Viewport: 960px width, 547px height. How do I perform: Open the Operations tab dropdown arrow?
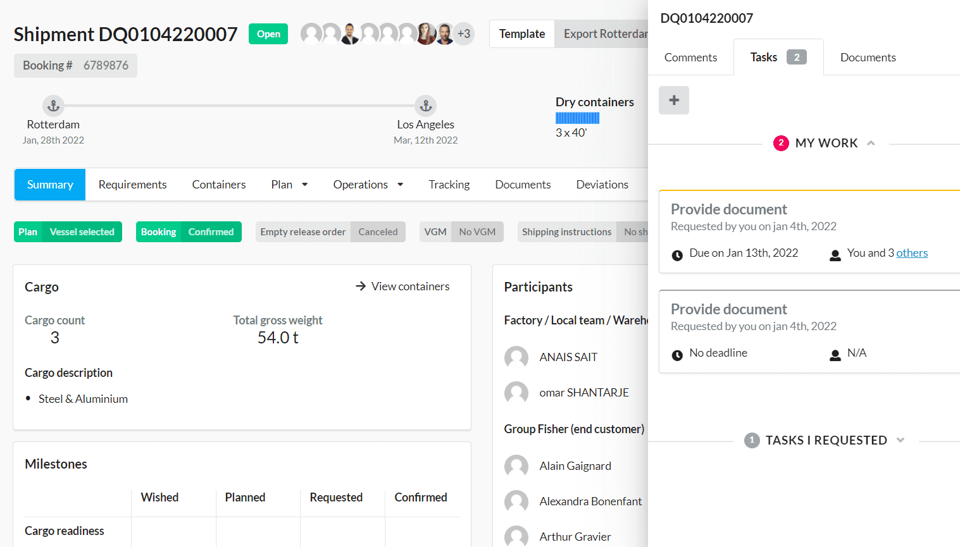point(400,185)
